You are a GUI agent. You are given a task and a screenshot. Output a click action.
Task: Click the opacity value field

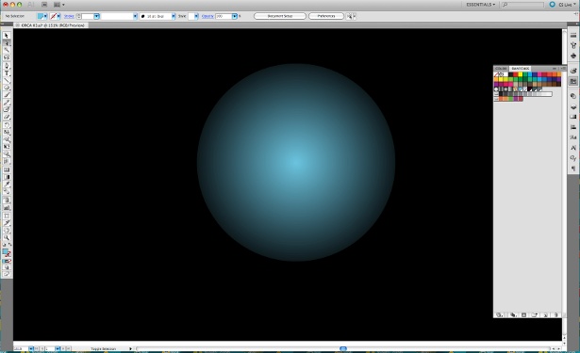pos(224,16)
